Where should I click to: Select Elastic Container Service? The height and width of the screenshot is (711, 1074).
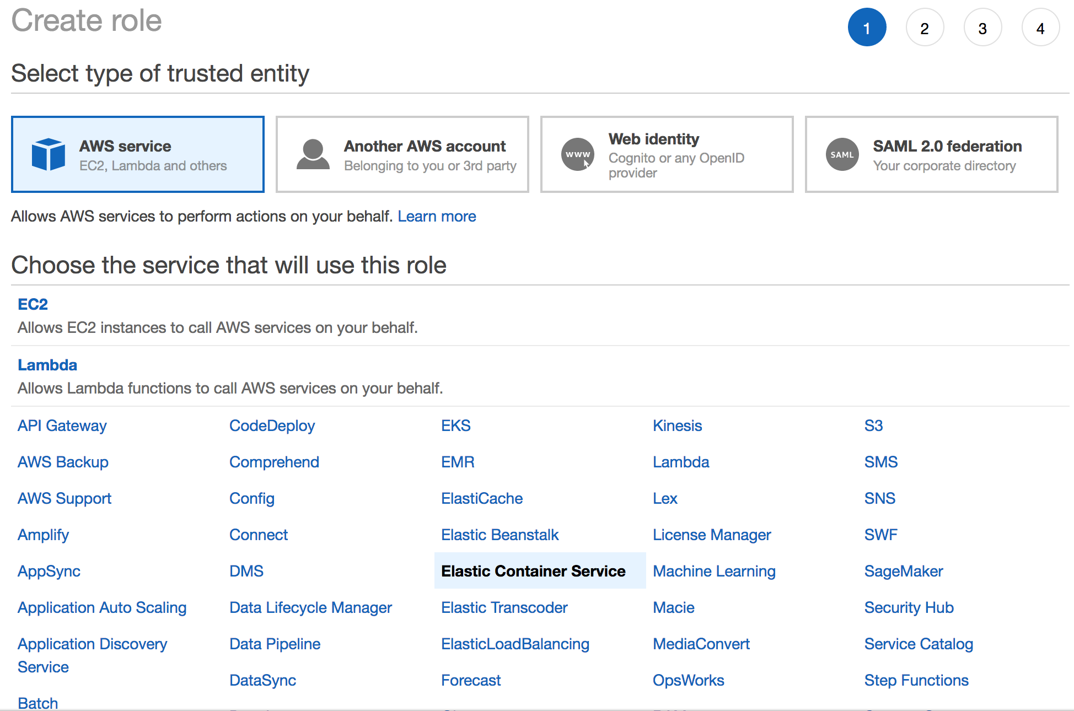[x=533, y=571]
